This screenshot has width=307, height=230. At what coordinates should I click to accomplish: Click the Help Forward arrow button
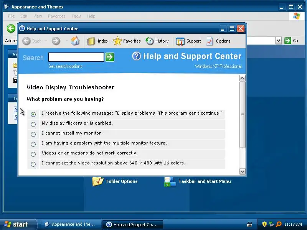point(56,41)
